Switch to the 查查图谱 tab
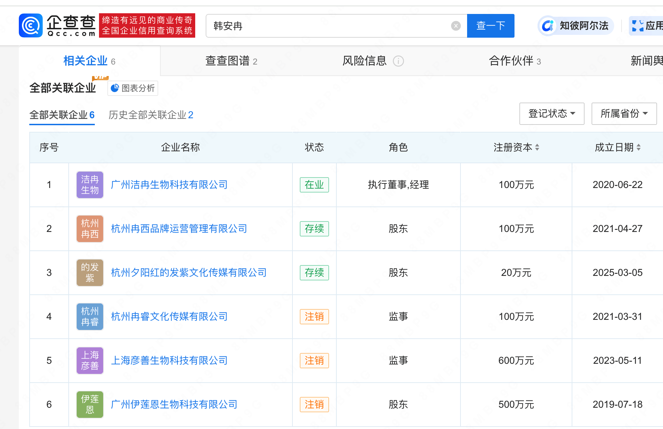The width and height of the screenshot is (663, 429). (231, 61)
